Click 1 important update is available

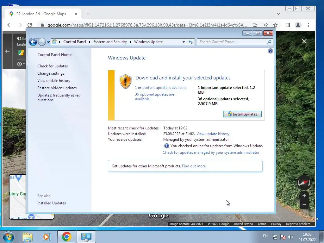pos(160,88)
